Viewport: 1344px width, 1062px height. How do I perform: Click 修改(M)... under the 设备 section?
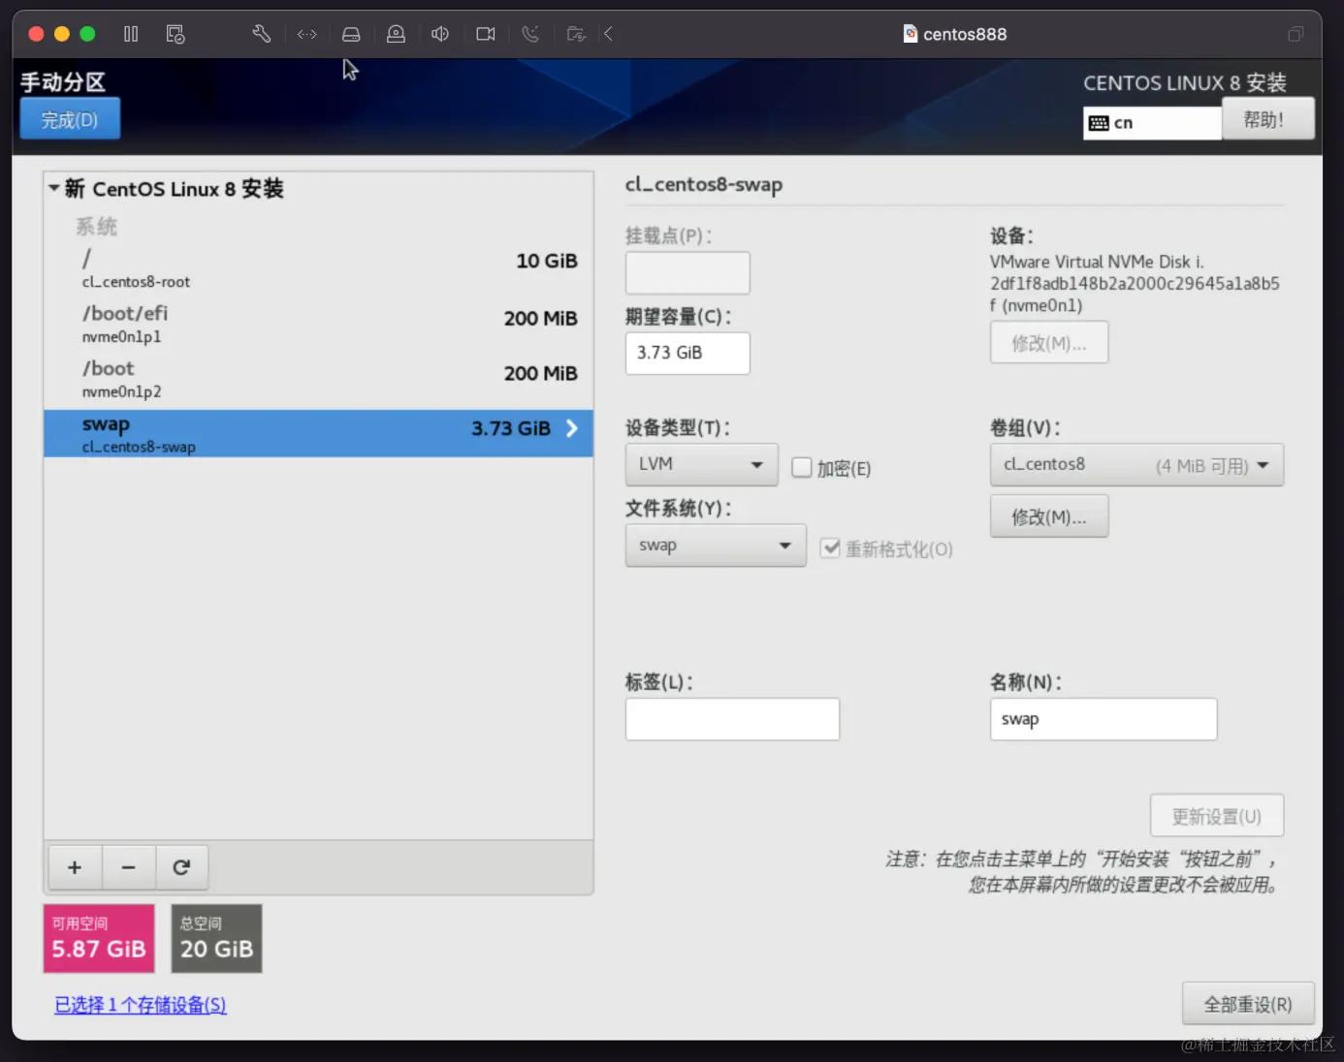(1049, 343)
